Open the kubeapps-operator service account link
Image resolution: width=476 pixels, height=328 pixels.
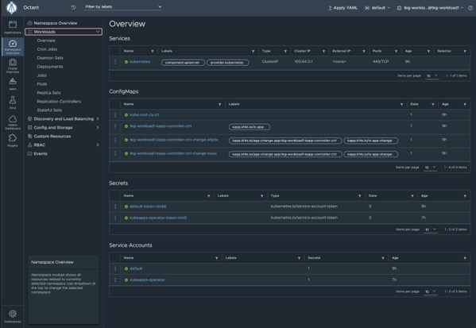(147, 280)
